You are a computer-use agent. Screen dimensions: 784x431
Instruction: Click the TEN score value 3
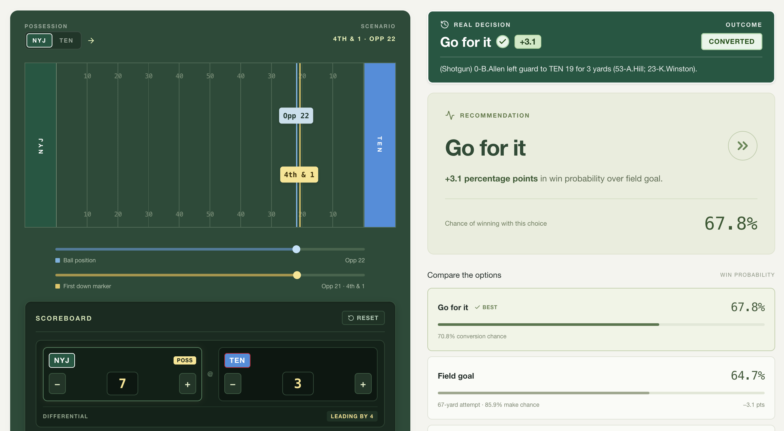point(298,384)
